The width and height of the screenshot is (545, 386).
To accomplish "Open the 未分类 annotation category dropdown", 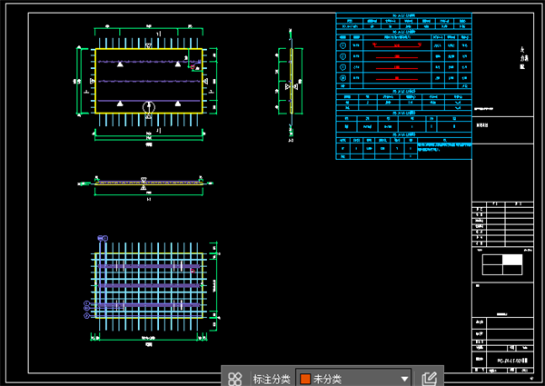I will click(x=353, y=379).
